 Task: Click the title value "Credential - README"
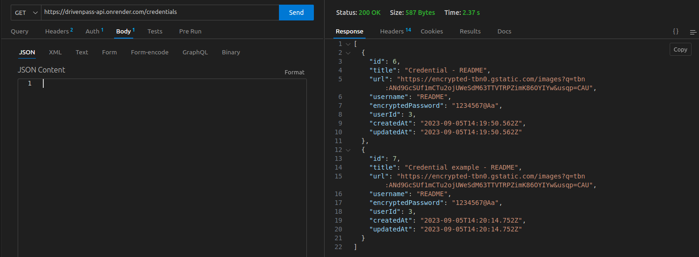[x=446, y=70]
